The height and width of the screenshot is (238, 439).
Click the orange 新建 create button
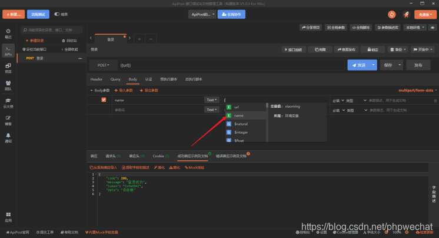pos(14,14)
